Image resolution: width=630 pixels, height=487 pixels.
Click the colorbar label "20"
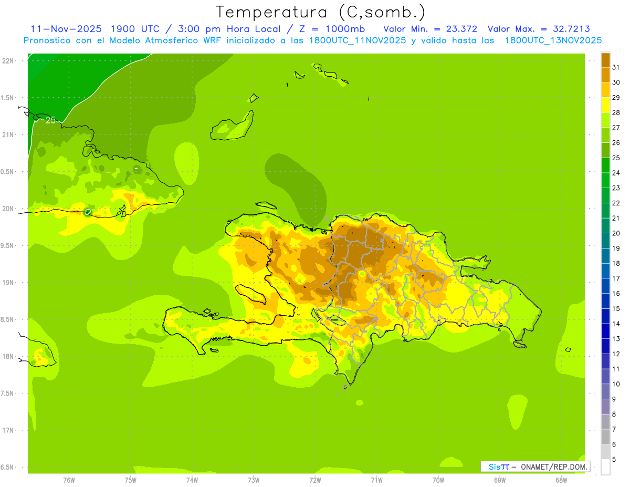[x=616, y=233]
